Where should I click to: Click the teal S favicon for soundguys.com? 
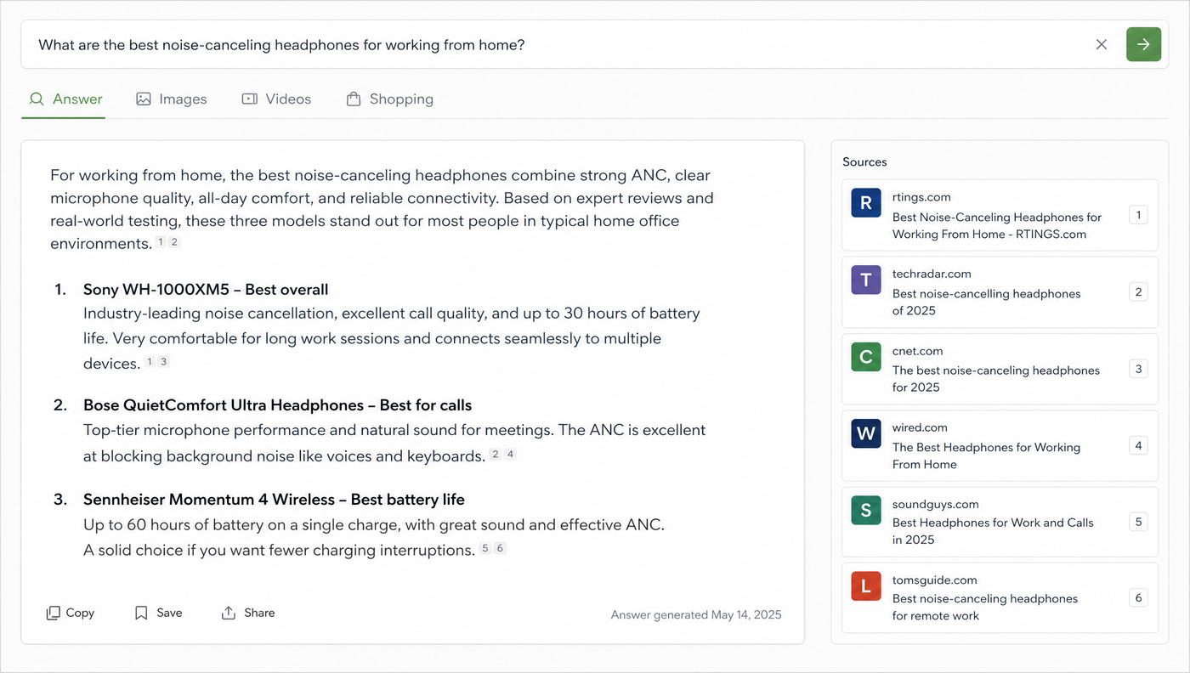point(866,510)
